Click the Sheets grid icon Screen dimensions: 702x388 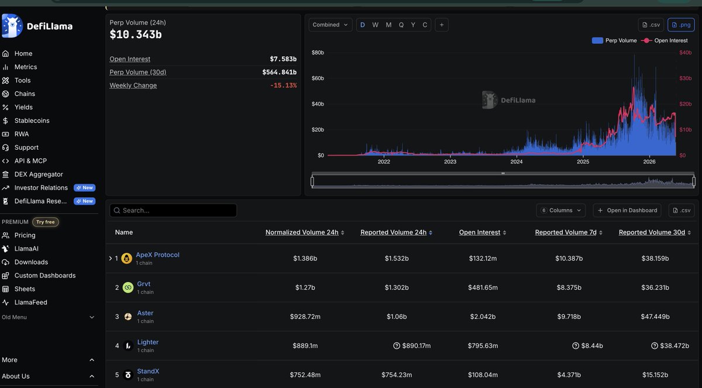click(6, 289)
